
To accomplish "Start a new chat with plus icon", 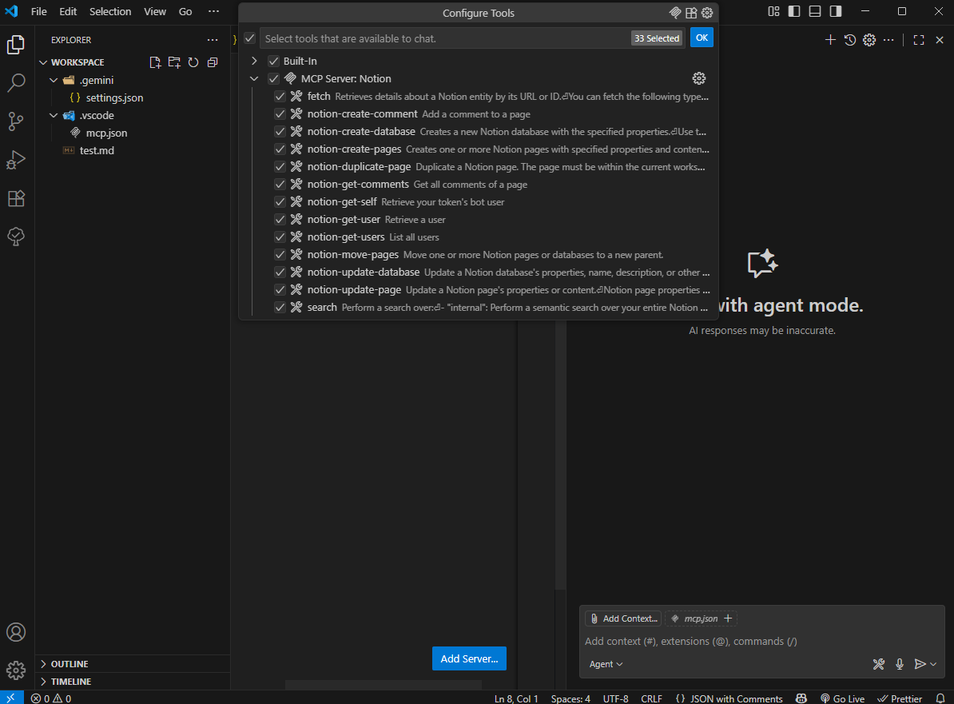I will 830,39.
